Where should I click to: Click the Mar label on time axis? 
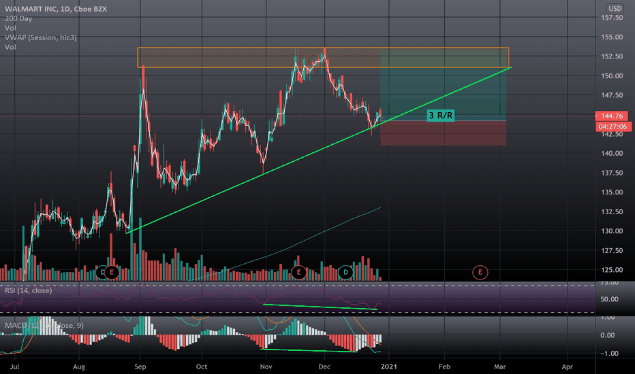coord(499,367)
